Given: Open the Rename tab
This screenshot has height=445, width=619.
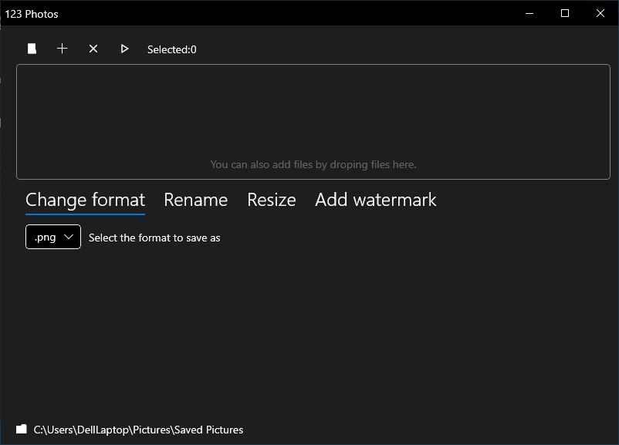Looking at the screenshot, I should point(196,200).
